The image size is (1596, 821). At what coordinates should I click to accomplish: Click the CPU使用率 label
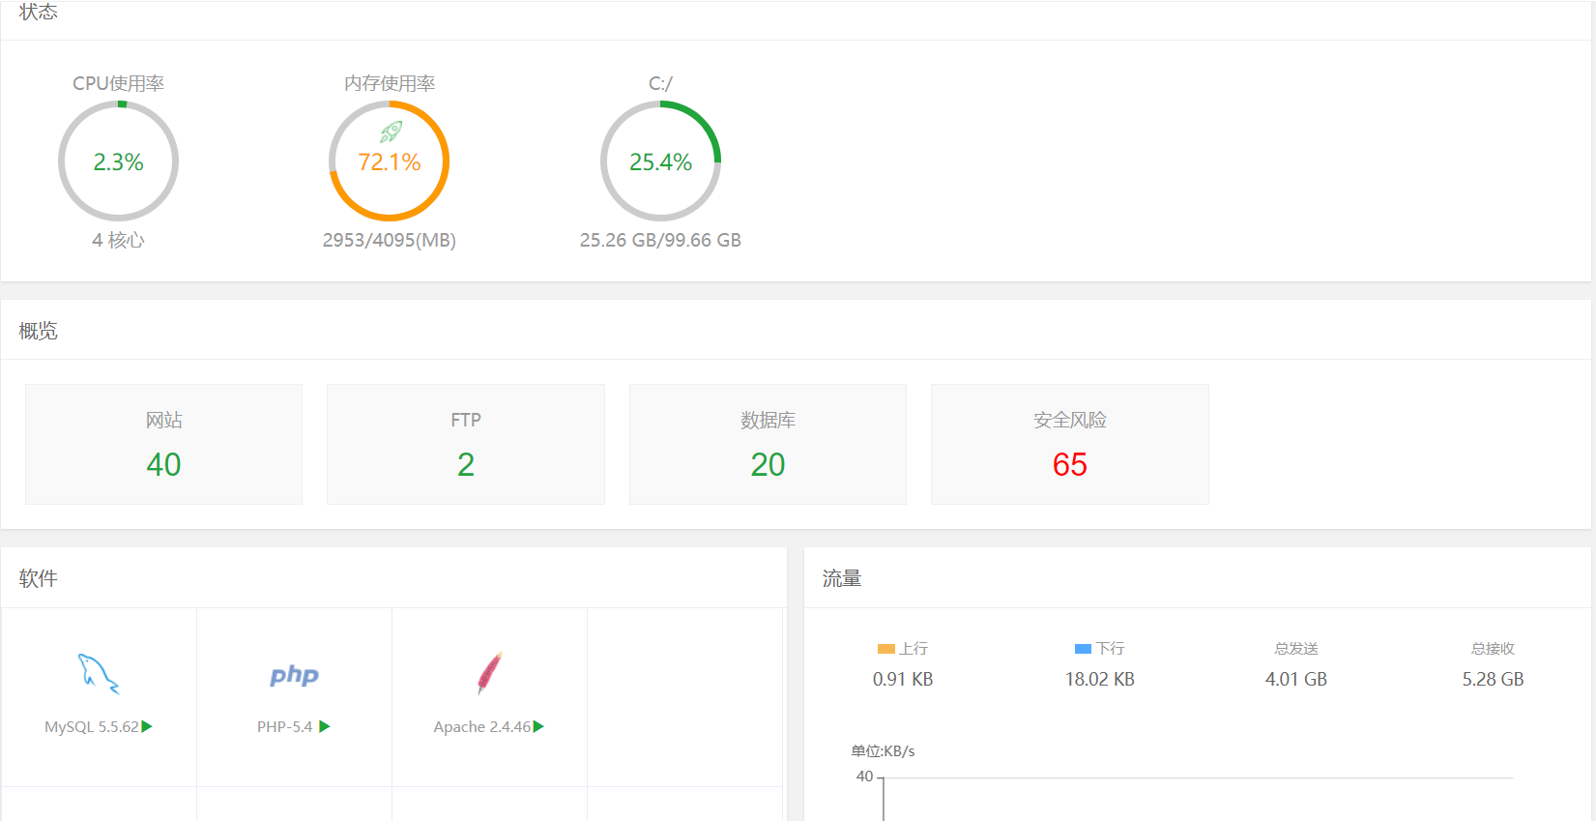(118, 83)
